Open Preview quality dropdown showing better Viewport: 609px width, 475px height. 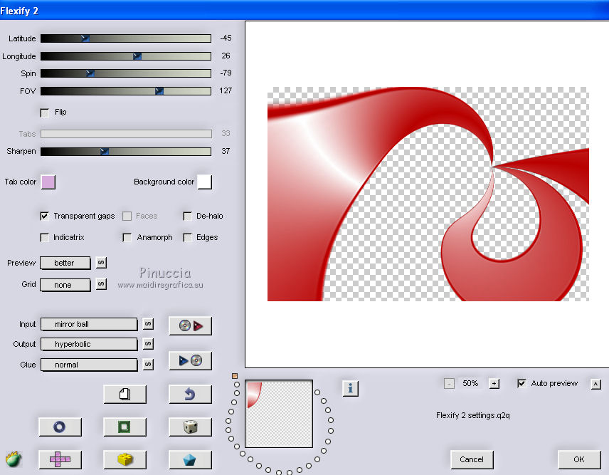coord(65,263)
